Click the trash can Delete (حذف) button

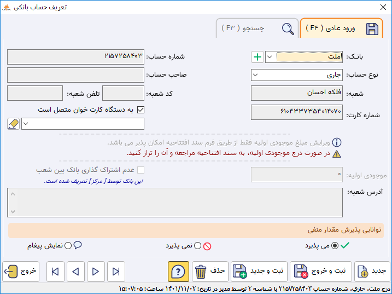pos(210,272)
